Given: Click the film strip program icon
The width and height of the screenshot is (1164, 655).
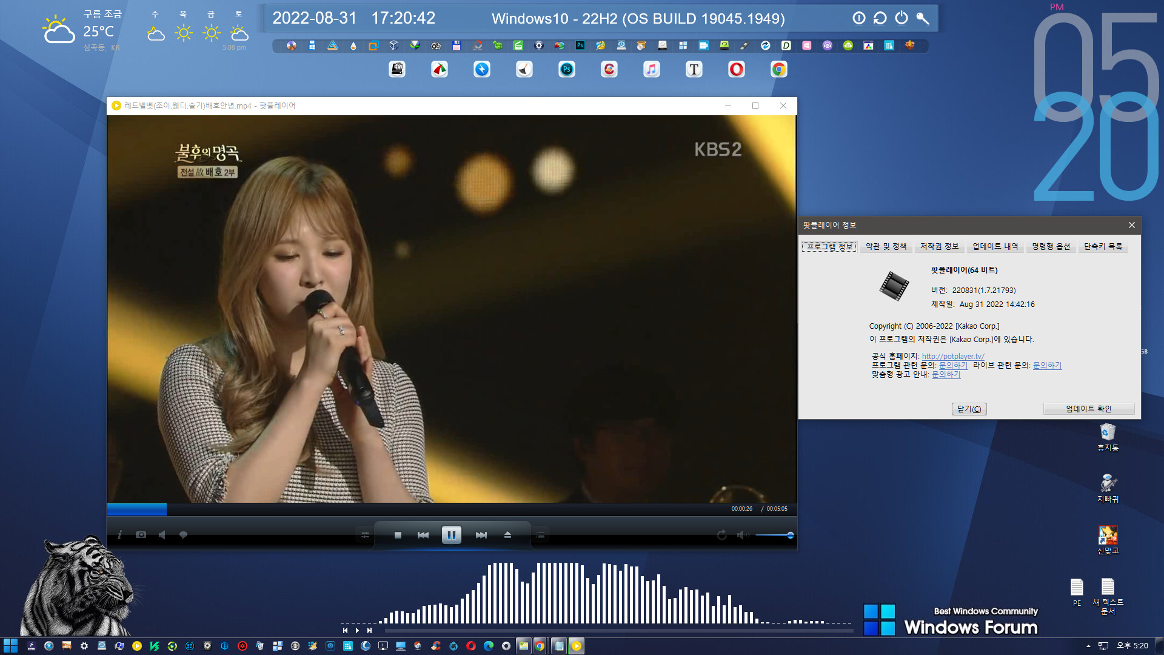Looking at the screenshot, I should [x=895, y=286].
